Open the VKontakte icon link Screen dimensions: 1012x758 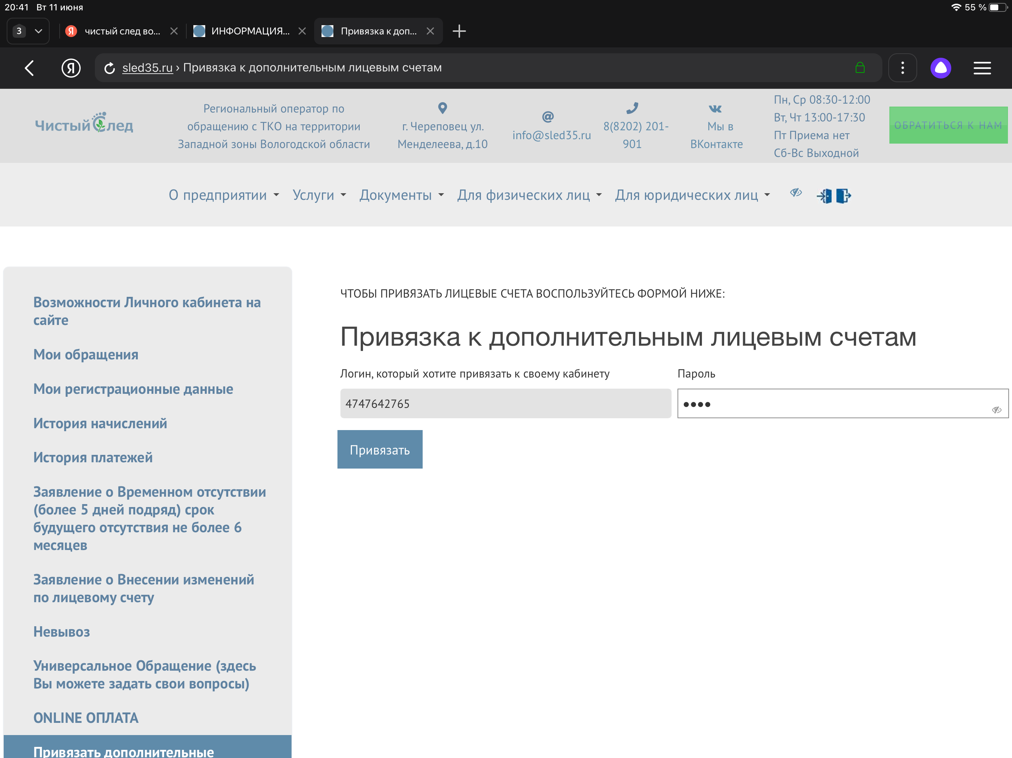point(715,109)
